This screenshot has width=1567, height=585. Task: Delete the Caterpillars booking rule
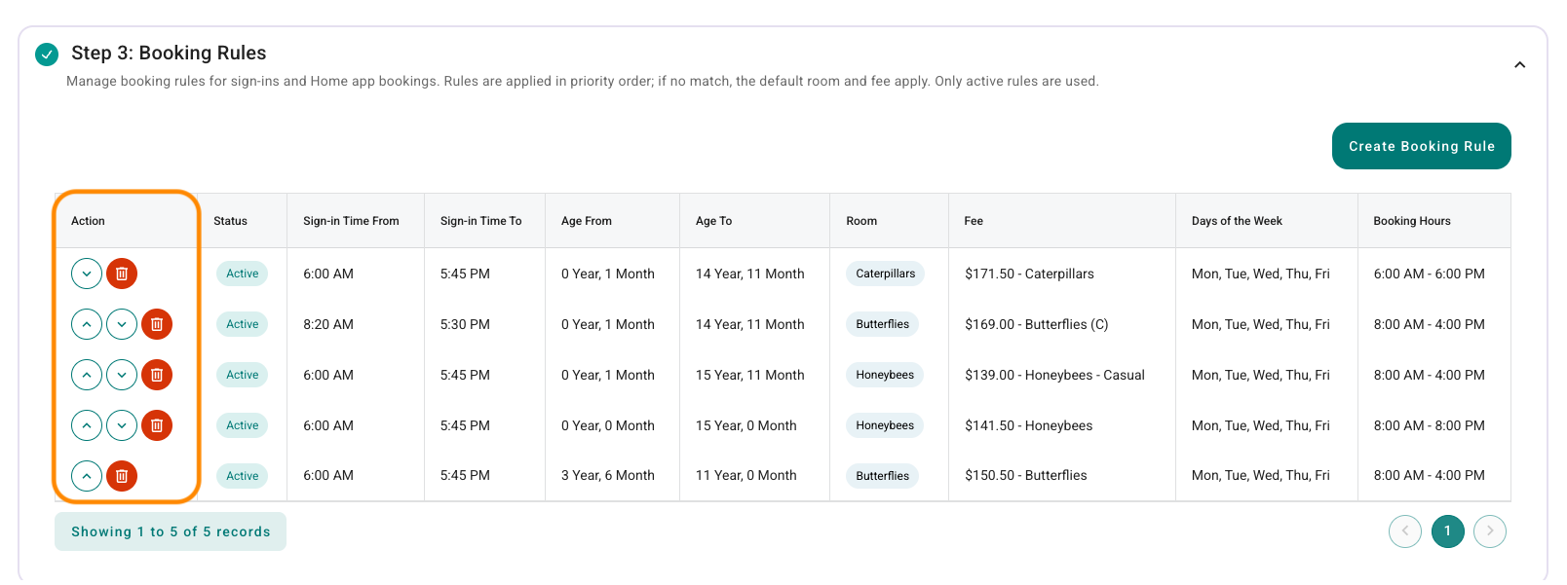[x=122, y=274]
